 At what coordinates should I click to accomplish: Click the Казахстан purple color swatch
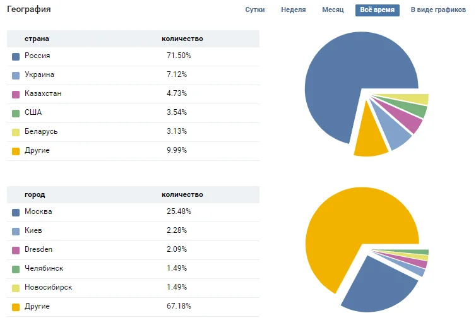16,95
